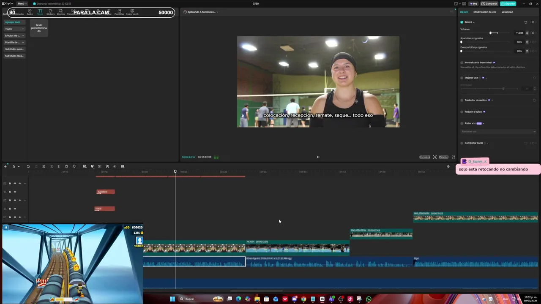Select the Básico tab in the audio panel
This screenshot has width=541, height=304.
pyautogui.click(x=464, y=12)
